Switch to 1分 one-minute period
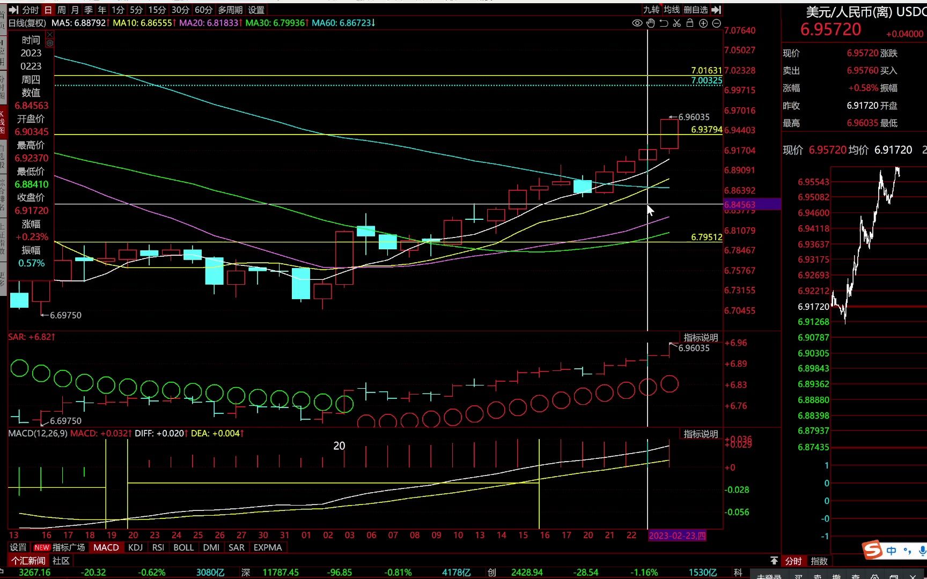Image resolution: width=927 pixels, height=579 pixels. click(117, 10)
